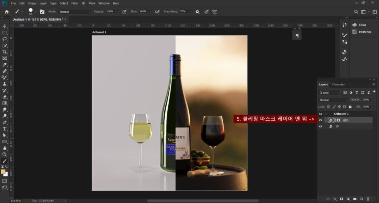Open brush Opacity dropdown arrow
379x203 pixels.
click(118, 12)
